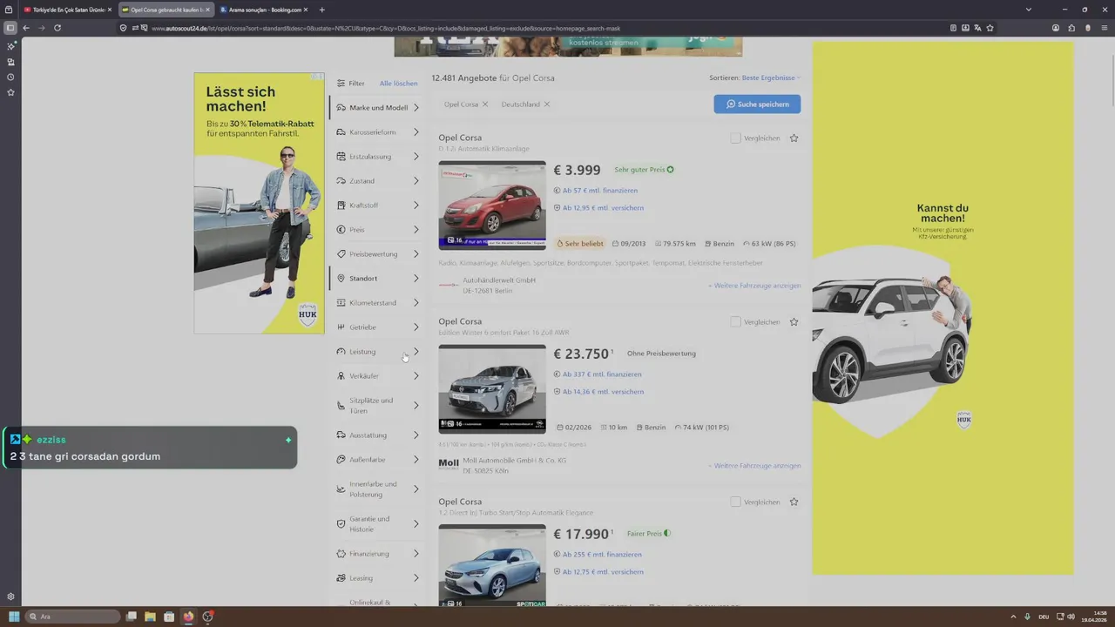Open the Sortieren Beste Ergebnisse dropdown
The height and width of the screenshot is (627, 1115).
click(x=770, y=78)
